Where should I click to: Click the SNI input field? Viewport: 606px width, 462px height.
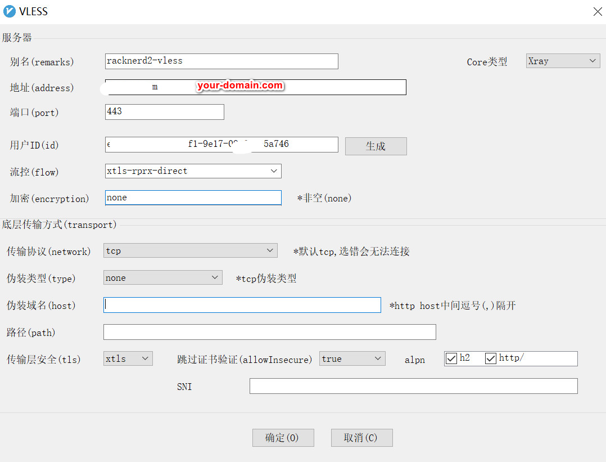coord(413,386)
